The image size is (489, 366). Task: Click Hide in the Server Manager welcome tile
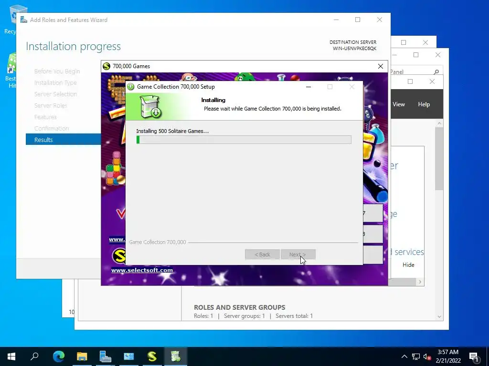point(408,265)
